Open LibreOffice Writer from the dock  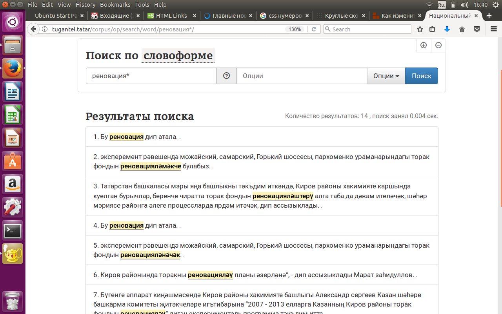(x=12, y=91)
